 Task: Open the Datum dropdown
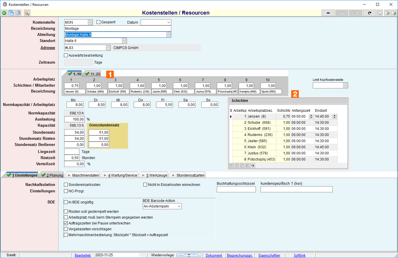click(x=168, y=22)
